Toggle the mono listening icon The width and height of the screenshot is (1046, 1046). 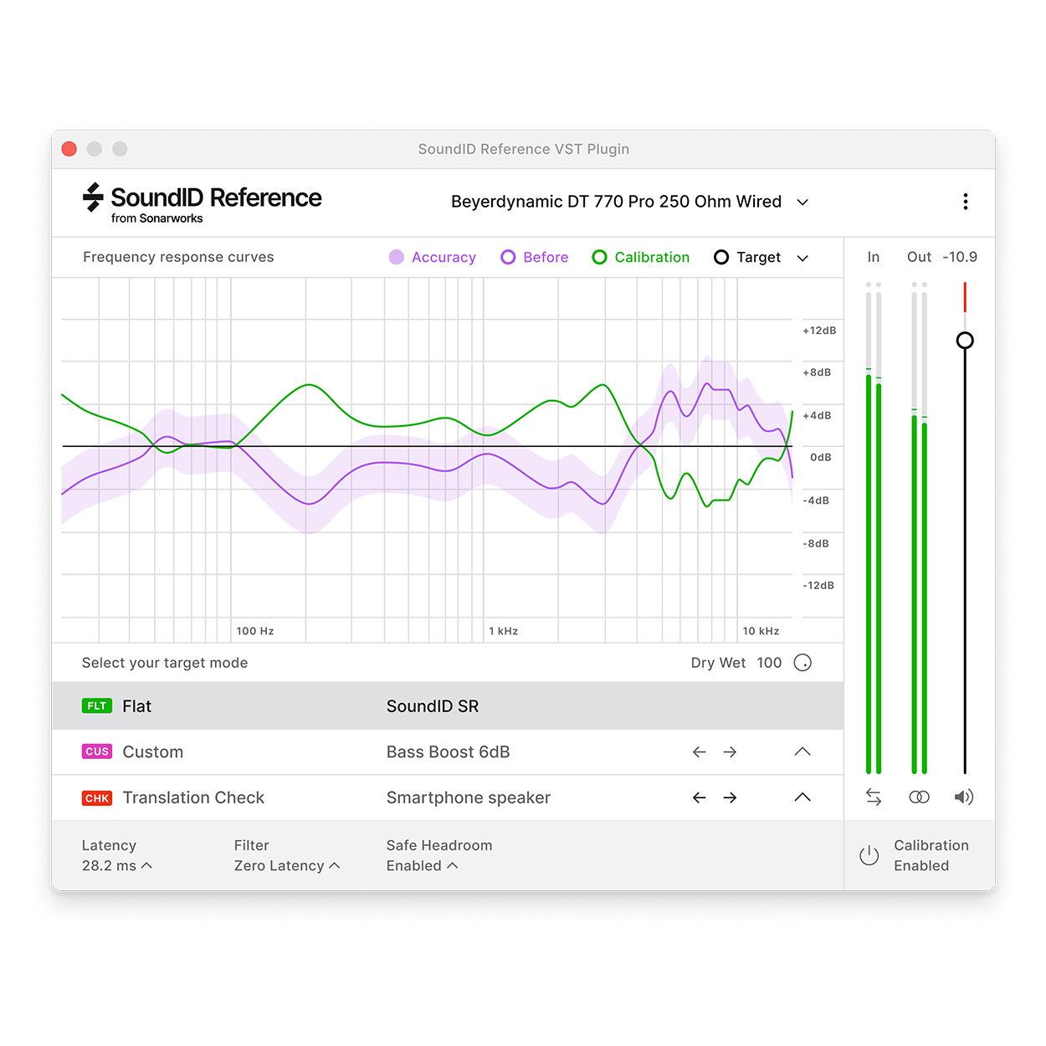(919, 797)
